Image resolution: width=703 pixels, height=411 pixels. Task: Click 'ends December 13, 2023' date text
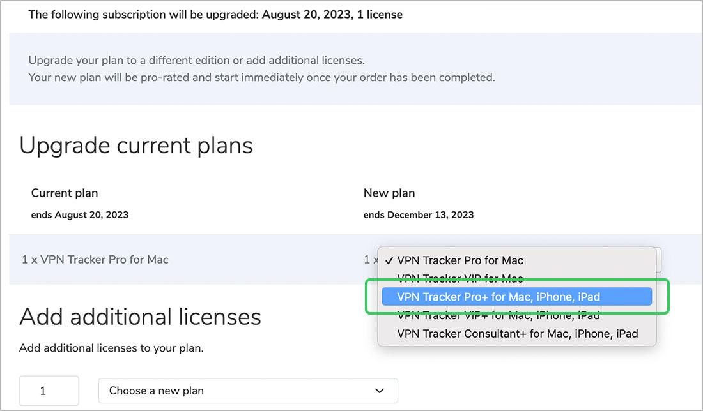pos(419,215)
